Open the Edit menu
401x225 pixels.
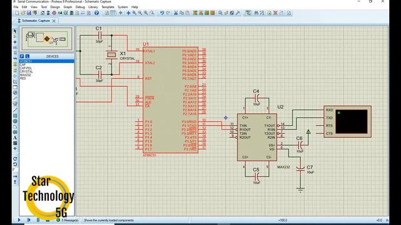[x=24, y=7]
